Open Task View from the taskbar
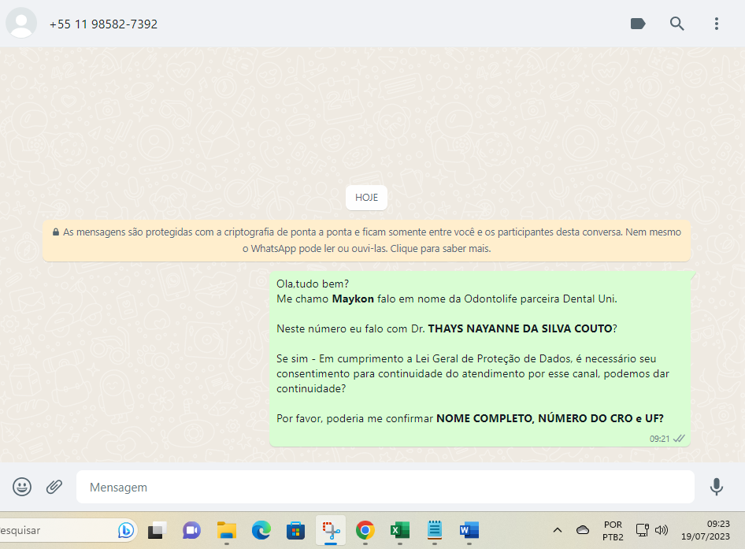This screenshot has height=549, width=745. (x=157, y=530)
